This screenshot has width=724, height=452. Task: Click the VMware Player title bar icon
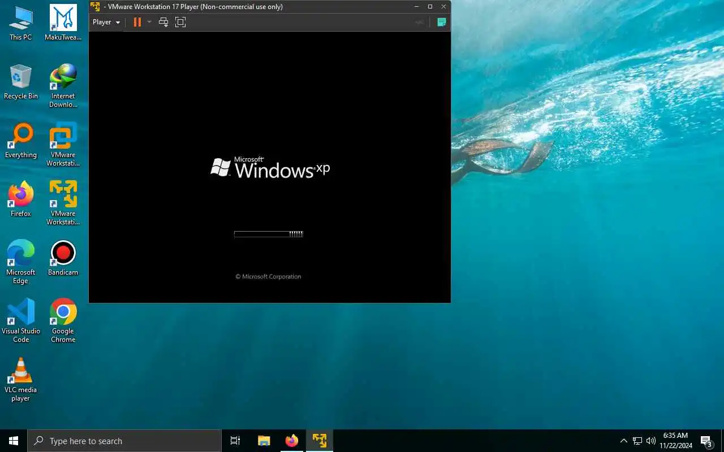tap(96, 6)
